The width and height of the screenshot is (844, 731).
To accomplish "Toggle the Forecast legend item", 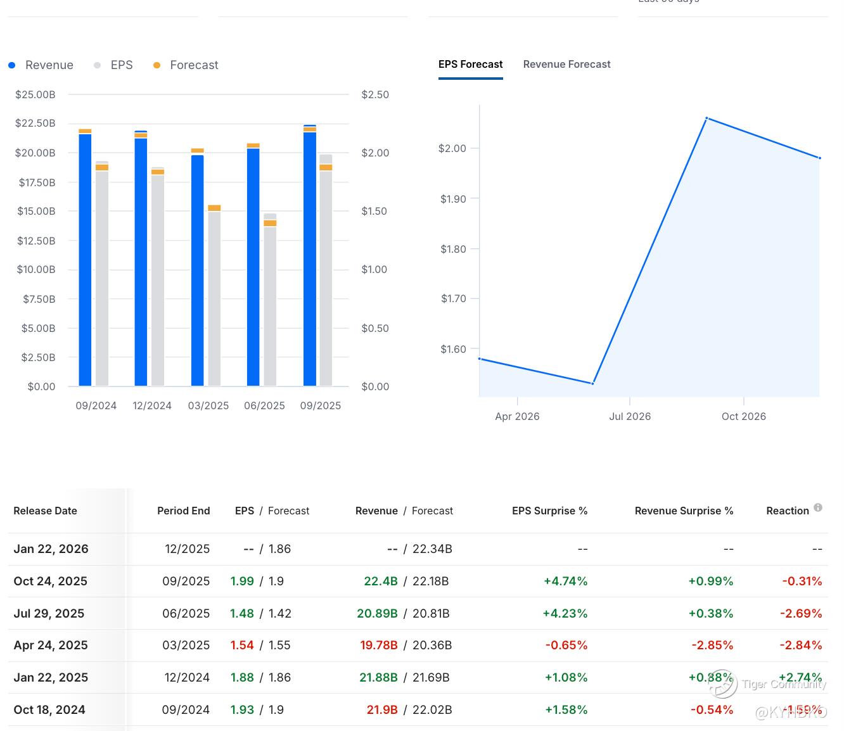I will click(186, 65).
